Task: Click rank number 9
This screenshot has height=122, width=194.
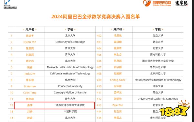Action: [11, 86]
